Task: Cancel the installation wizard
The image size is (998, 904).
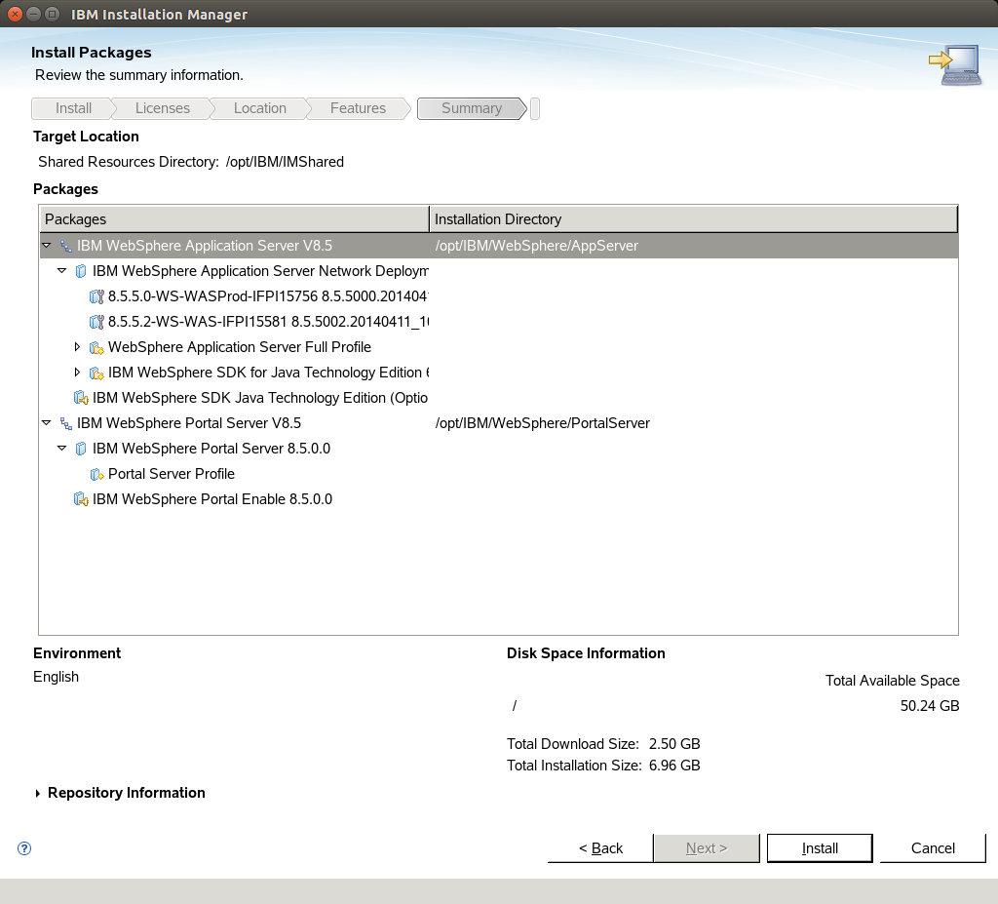Action: [933, 848]
